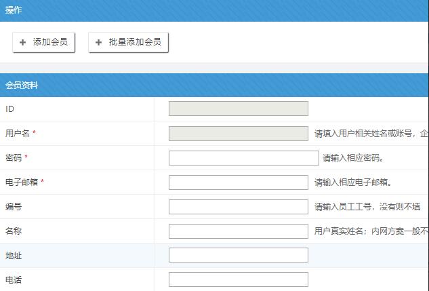Click into the 名称 text field
Screen dimensions: 429x291
tap(238, 231)
